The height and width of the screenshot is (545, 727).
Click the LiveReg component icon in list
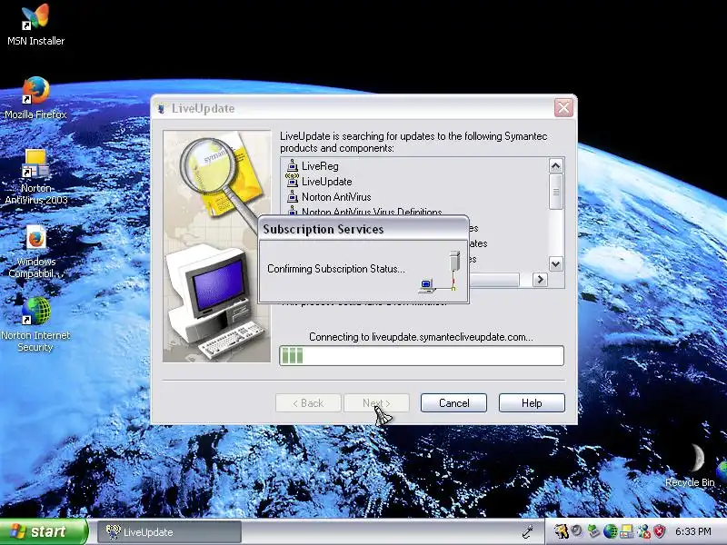click(292, 165)
